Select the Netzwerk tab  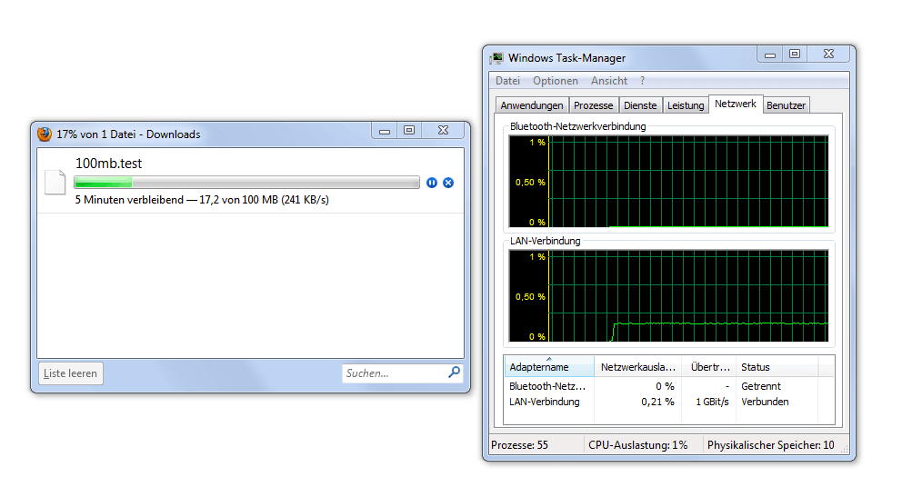[x=736, y=104]
